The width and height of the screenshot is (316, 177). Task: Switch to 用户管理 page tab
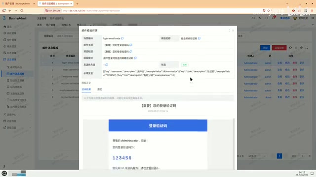pos(50,25)
